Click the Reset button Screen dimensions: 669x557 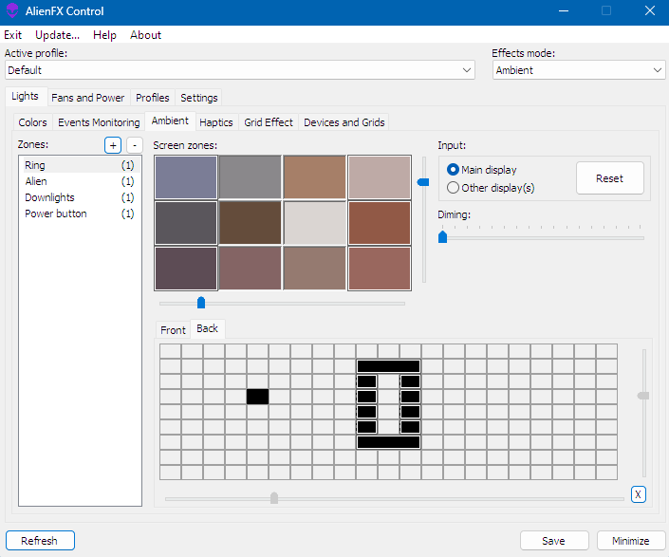click(x=610, y=178)
